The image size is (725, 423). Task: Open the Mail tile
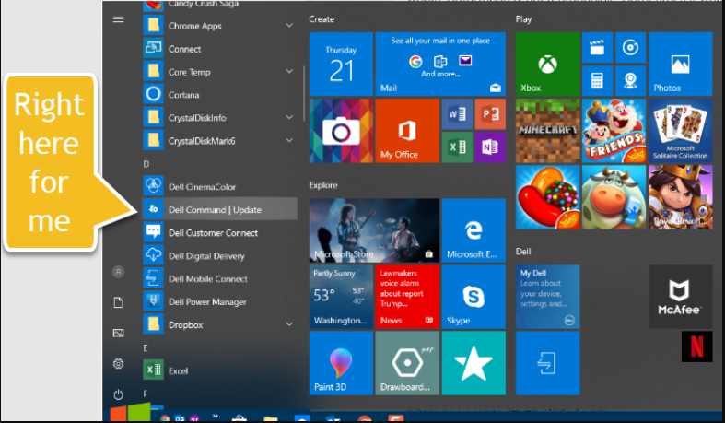pyautogui.click(x=440, y=65)
